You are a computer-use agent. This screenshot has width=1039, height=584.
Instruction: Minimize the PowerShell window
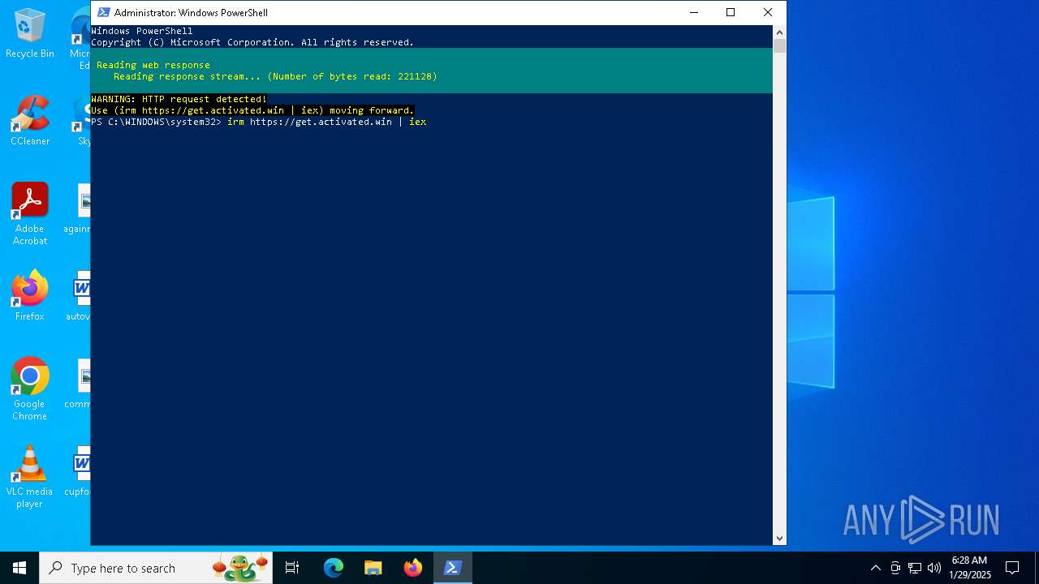(x=693, y=12)
